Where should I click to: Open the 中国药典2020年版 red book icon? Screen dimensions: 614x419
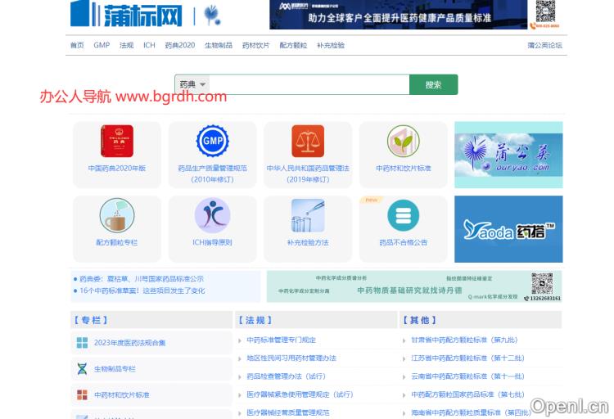point(117,142)
